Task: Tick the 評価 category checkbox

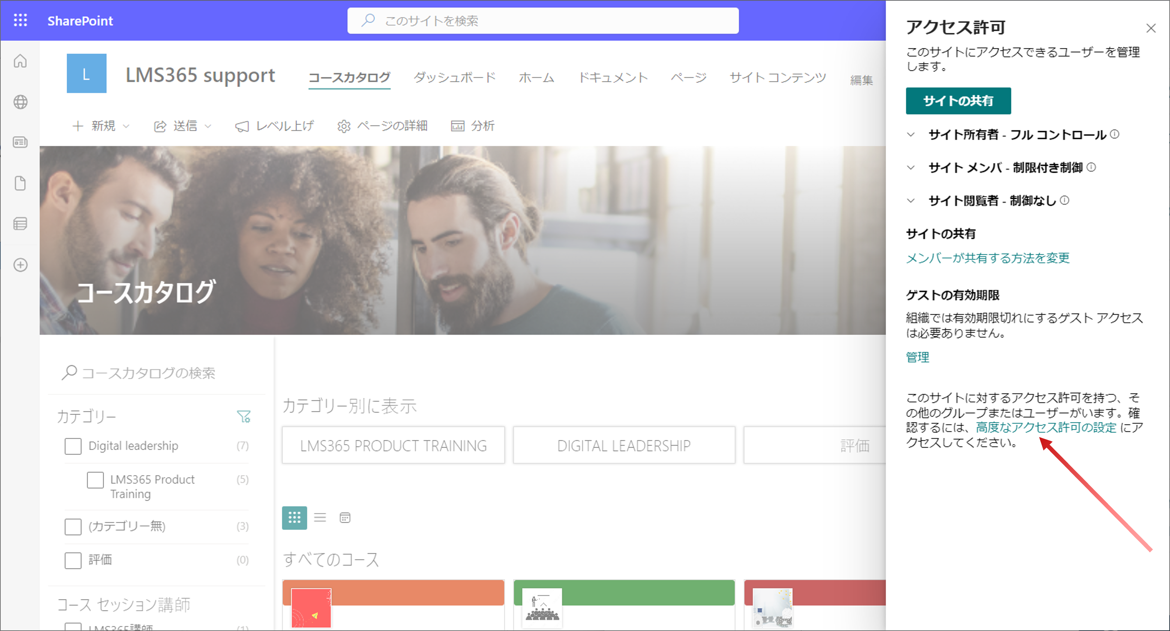Action: [73, 560]
